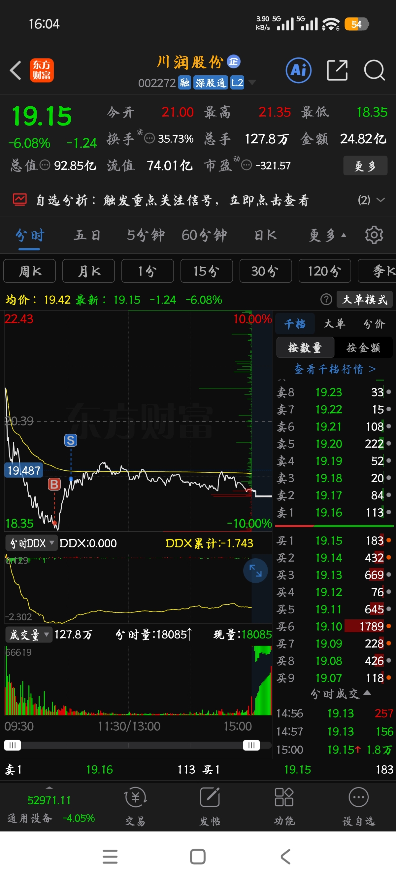This screenshot has width=396, height=882.
Task: Tap the L2 level badge
Action: pyautogui.click(x=237, y=83)
